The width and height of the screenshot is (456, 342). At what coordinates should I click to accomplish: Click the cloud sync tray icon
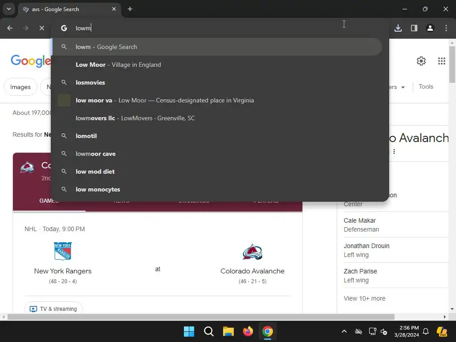point(358,331)
